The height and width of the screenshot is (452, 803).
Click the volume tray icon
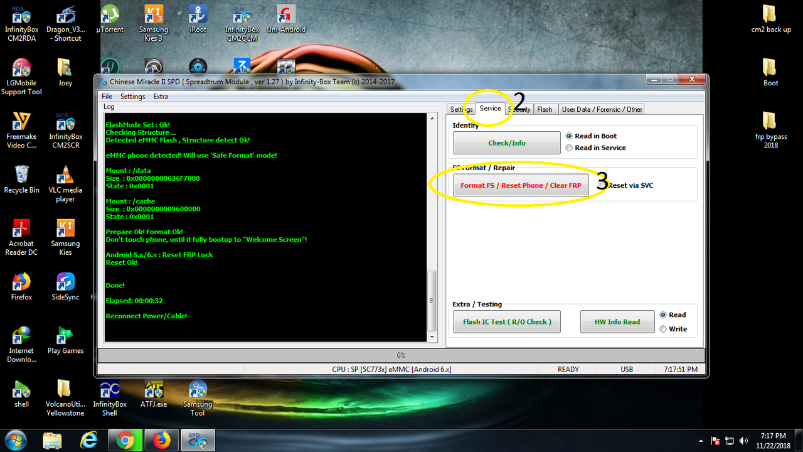744,441
